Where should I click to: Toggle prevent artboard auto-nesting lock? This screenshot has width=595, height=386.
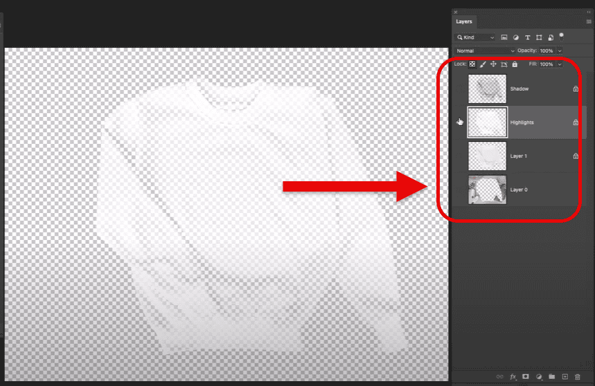[x=504, y=64]
